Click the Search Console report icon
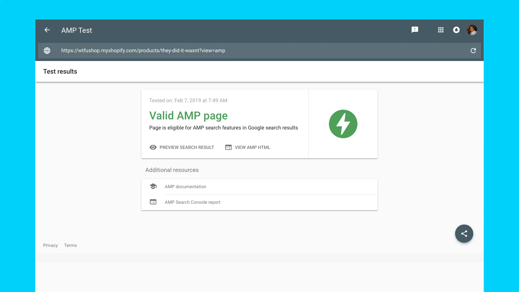 (x=153, y=202)
